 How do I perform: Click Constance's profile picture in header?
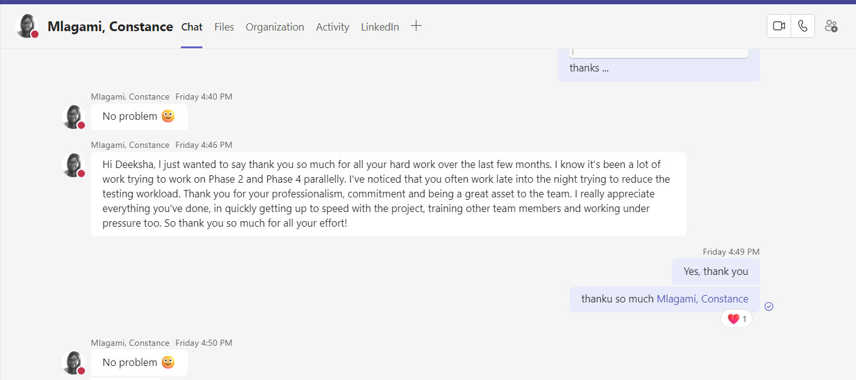pyautogui.click(x=27, y=26)
